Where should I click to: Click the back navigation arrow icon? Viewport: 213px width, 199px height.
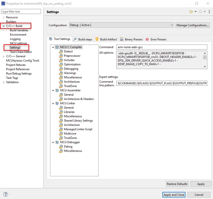click(191, 12)
